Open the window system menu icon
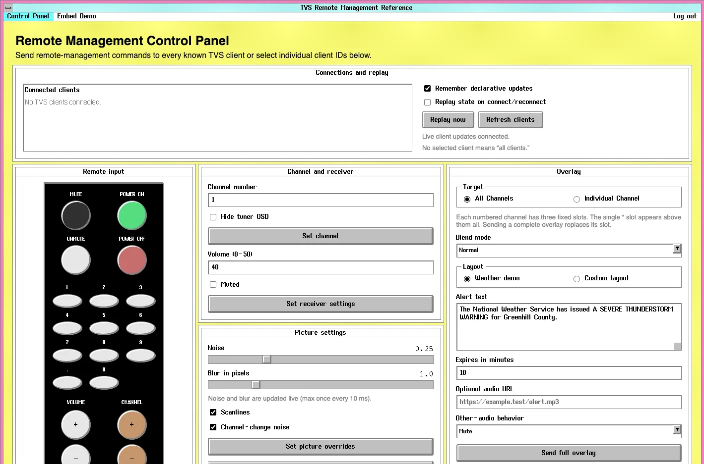This screenshot has width=704, height=464. pos(8,7)
